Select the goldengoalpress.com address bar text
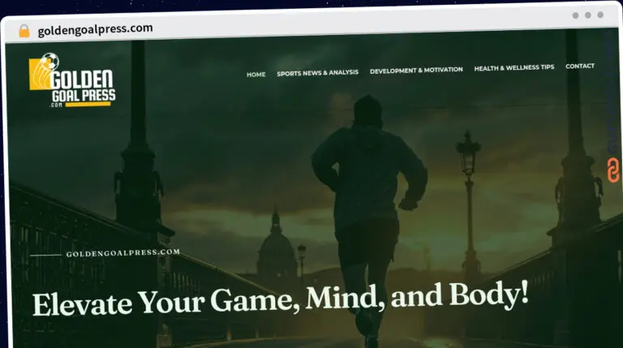Screen dimensions: 623x348 click(96, 29)
